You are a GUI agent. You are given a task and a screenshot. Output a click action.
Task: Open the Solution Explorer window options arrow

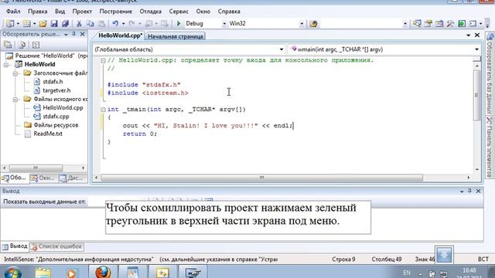66,34
